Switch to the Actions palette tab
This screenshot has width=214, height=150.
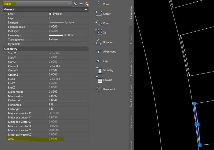click(x=131, y=40)
